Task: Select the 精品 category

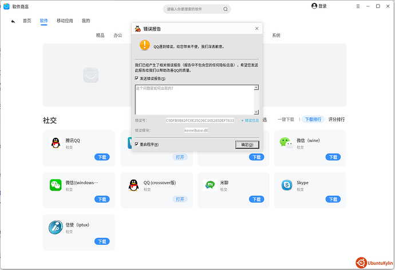Action: point(100,35)
